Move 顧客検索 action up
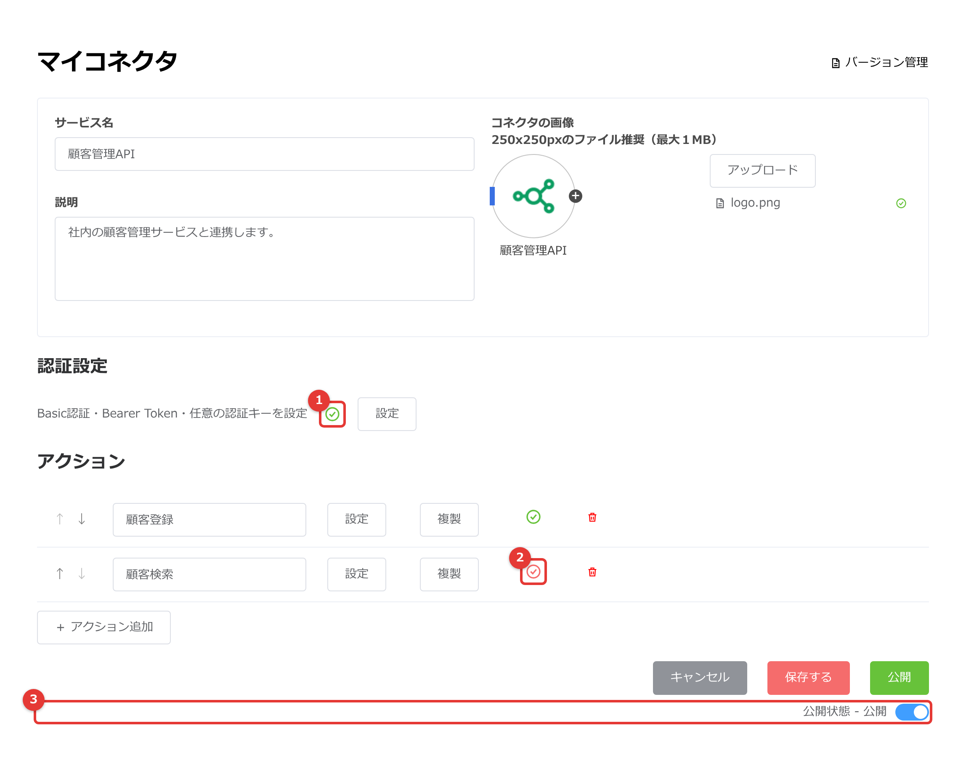This screenshot has width=966, height=766. point(60,573)
